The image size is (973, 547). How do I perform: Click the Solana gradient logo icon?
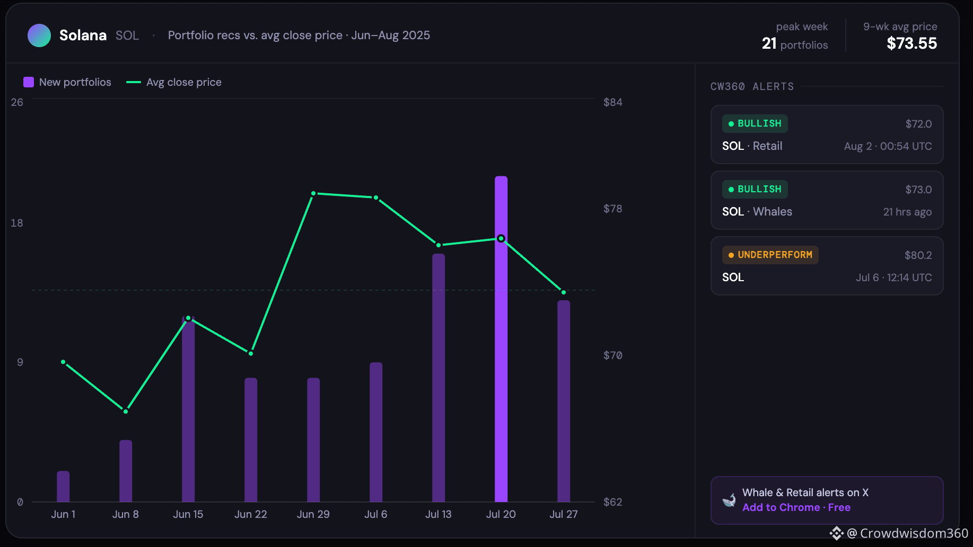pos(39,35)
